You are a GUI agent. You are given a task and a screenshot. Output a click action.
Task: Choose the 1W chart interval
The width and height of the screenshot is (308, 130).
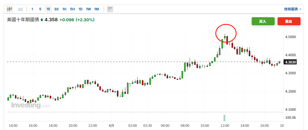click(88, 9)
